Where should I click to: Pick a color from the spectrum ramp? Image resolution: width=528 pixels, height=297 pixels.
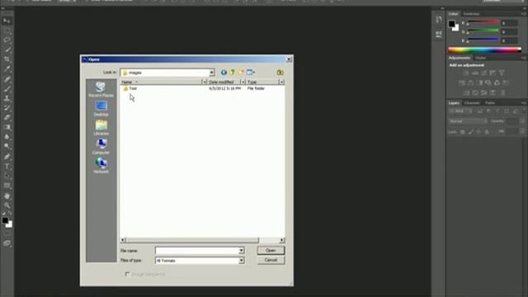tap(484, 49)
